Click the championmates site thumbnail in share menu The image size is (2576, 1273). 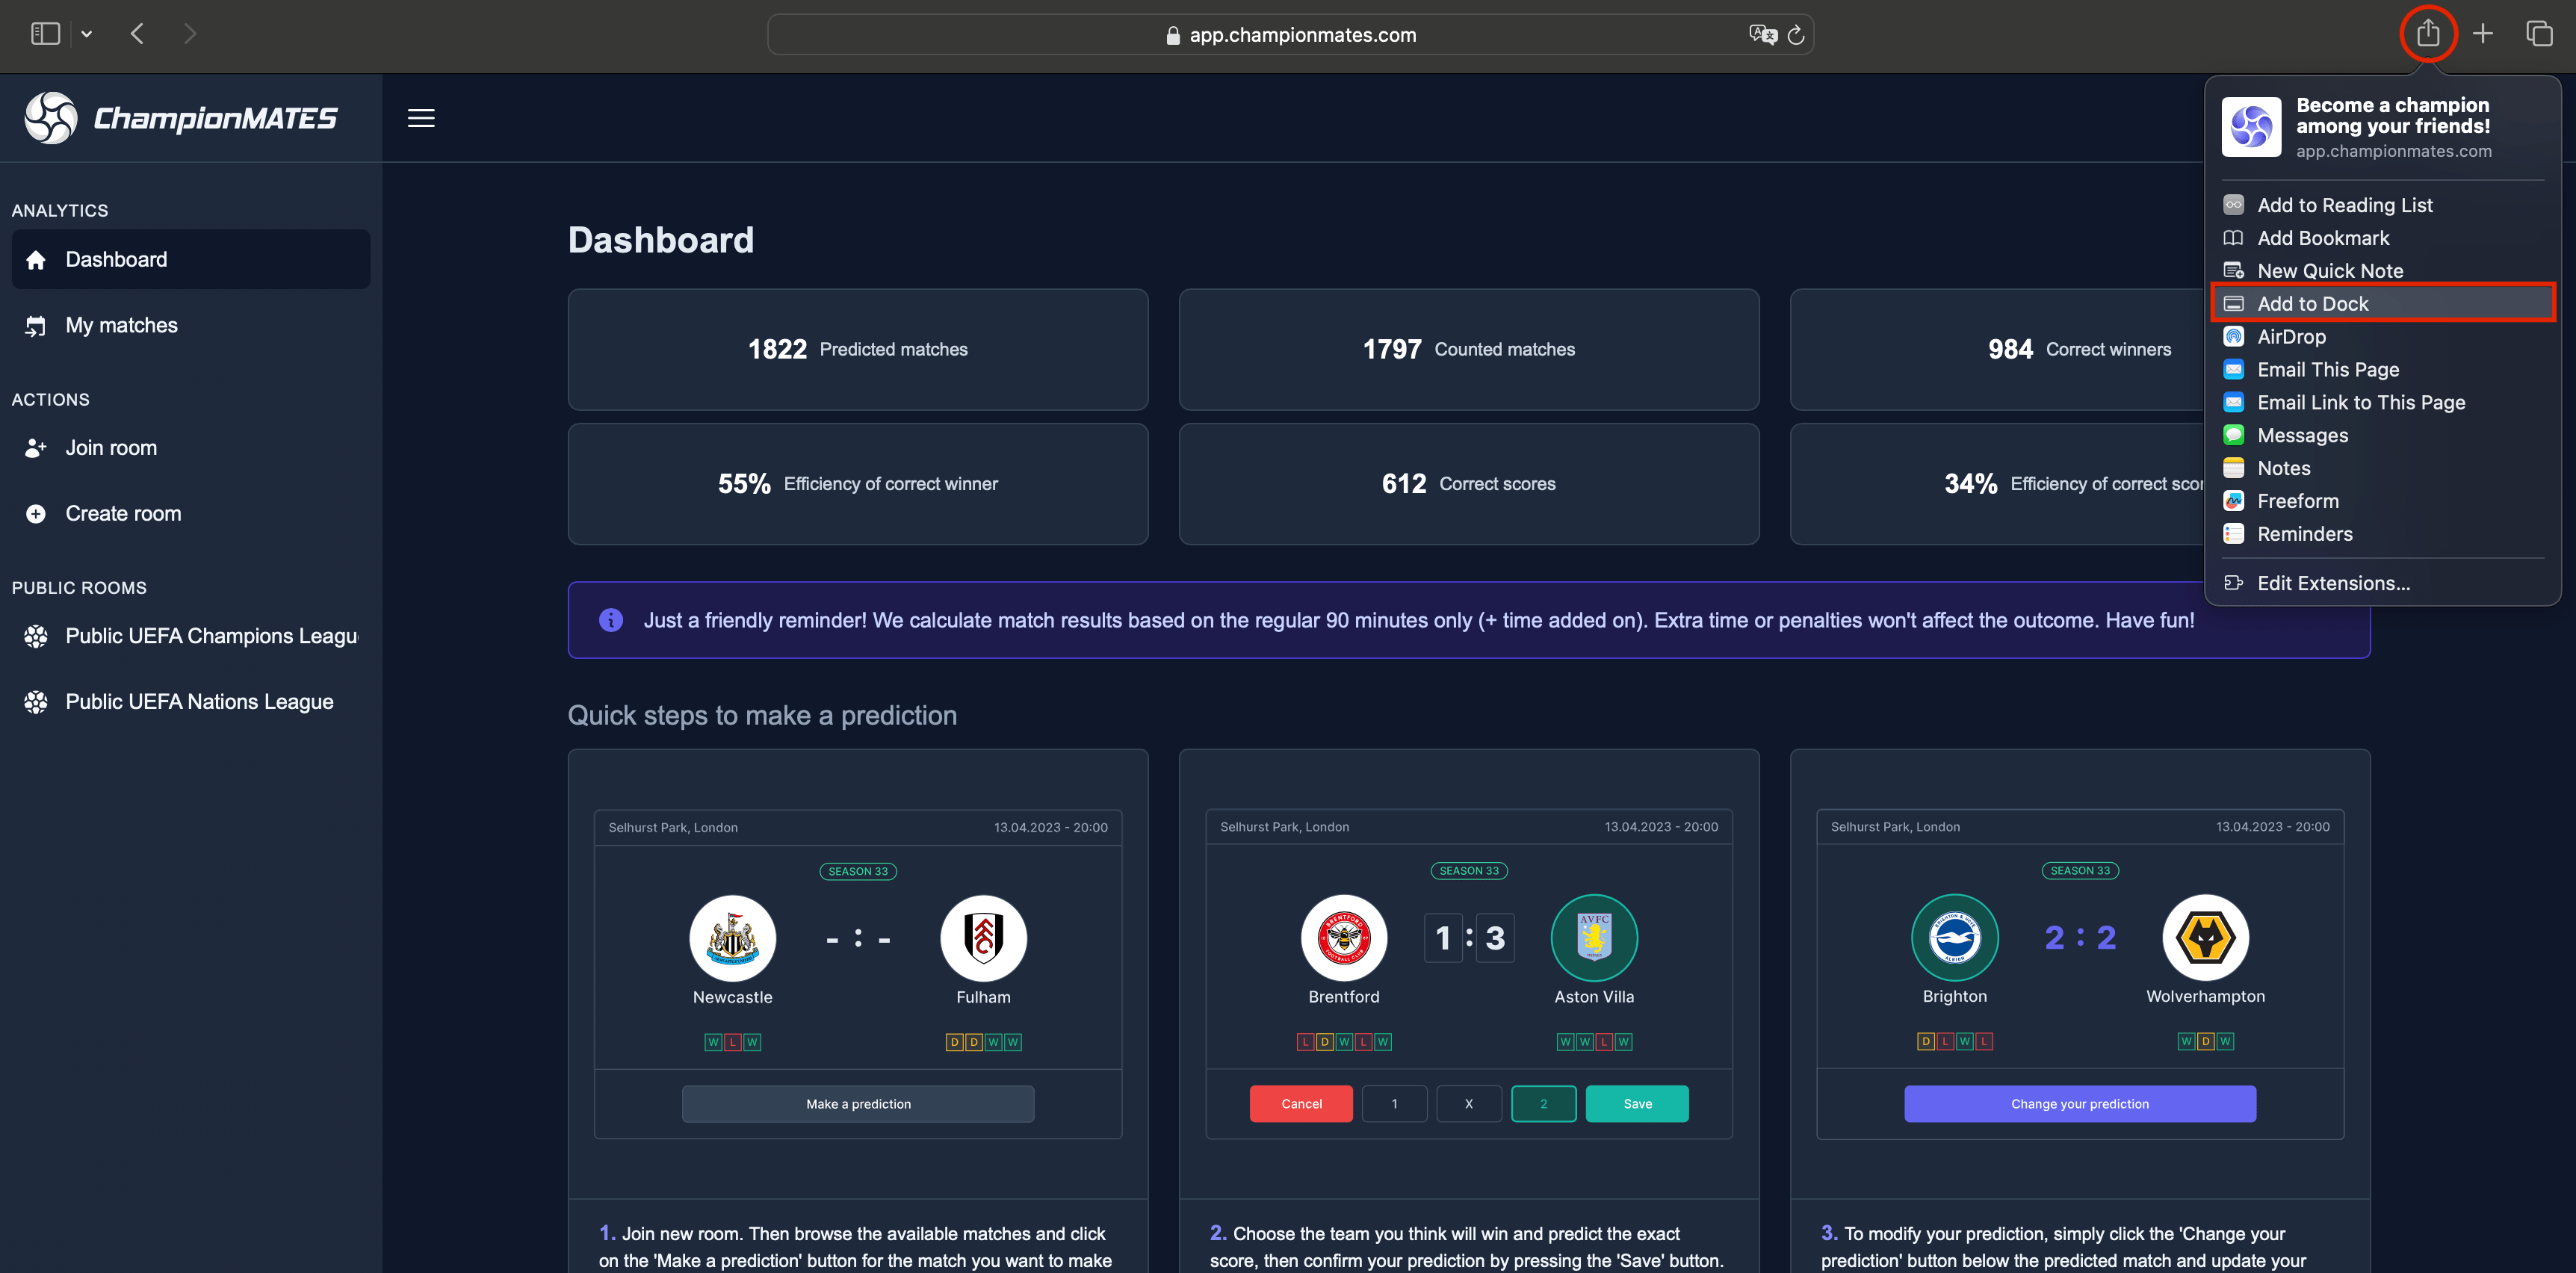pos(2251,127)
